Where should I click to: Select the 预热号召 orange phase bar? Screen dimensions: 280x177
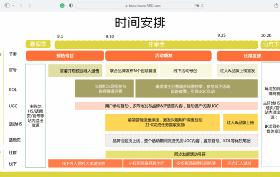click(65, 56)
